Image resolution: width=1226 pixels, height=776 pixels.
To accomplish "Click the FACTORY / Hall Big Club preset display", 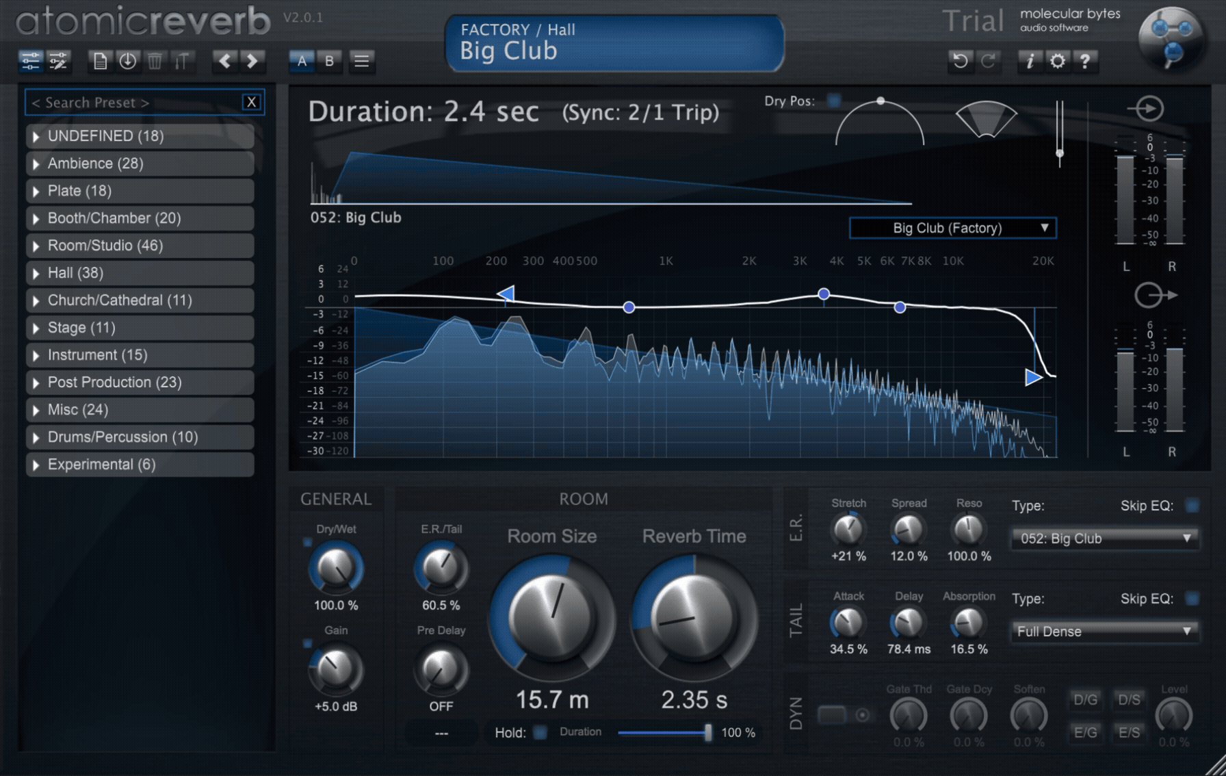I will (x=615, y=43).
